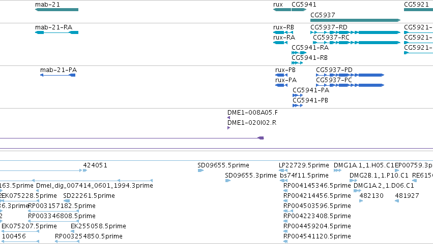This screenshot has height=244, width=433.
Task: Select the RP003346808.5prime label
Action: click(62, 216)
